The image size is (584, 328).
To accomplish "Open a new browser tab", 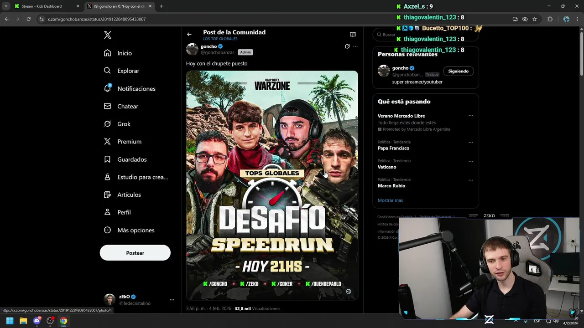I will coord(161,6).
